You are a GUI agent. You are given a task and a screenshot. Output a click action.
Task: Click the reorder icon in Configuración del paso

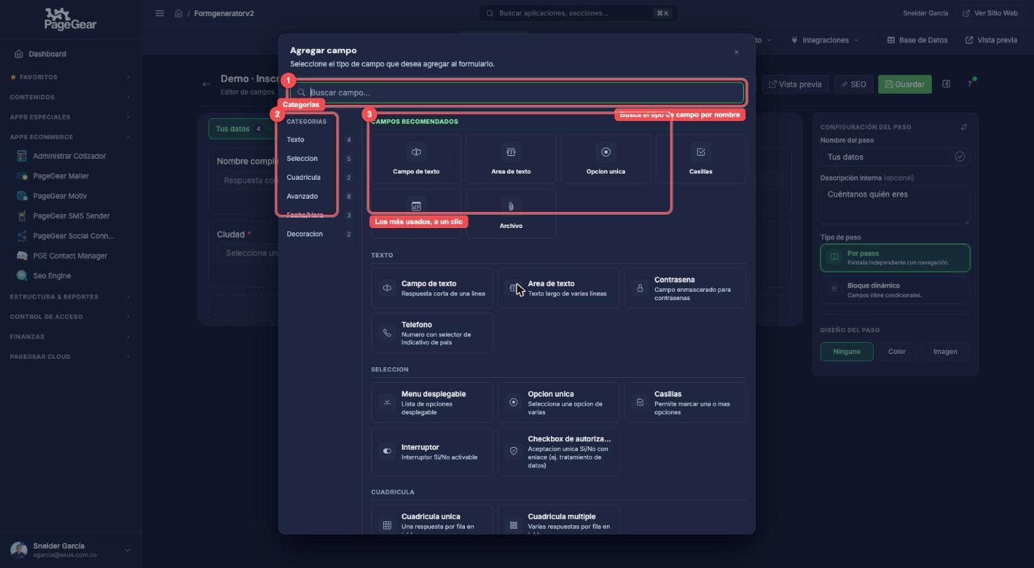[x=964, y=127]
